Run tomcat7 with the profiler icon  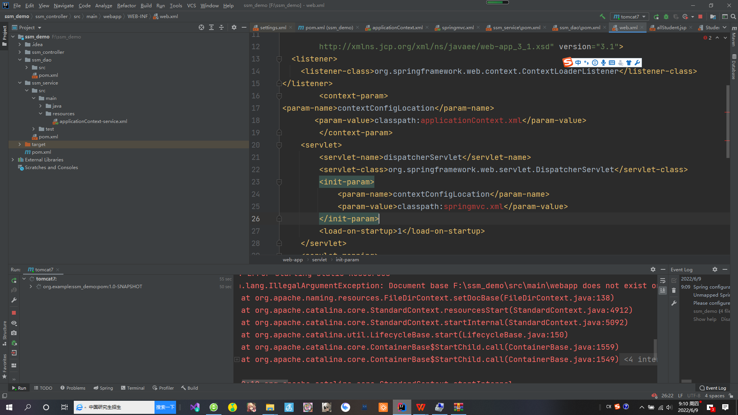685,17
